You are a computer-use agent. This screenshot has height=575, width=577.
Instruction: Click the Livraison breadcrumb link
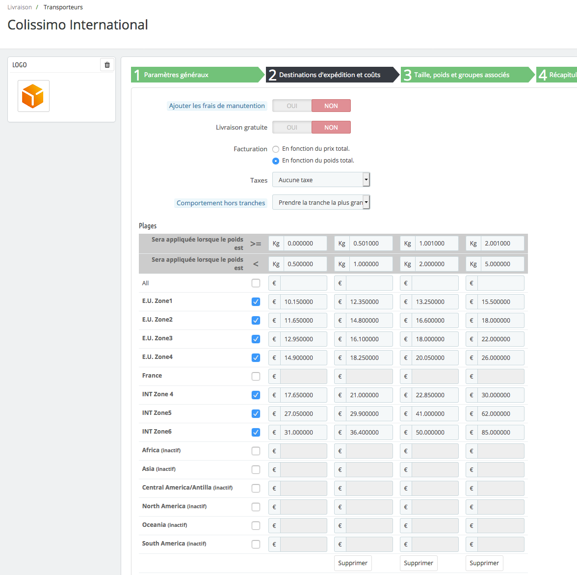[20, 7]
